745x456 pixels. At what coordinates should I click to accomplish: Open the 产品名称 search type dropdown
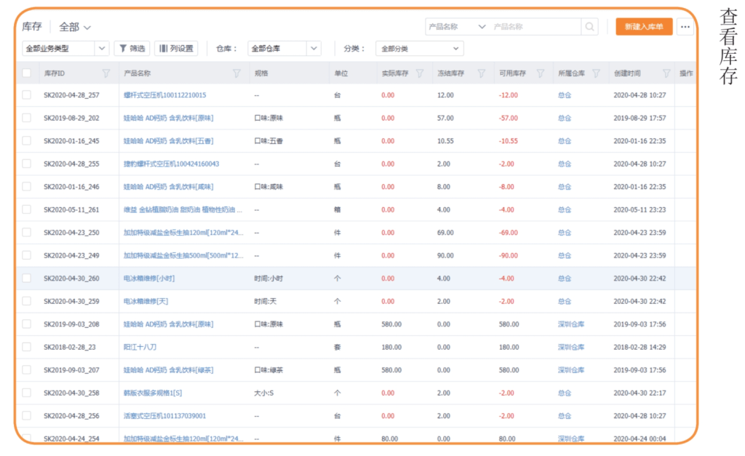pyautogui.click(x=457, y=27)
